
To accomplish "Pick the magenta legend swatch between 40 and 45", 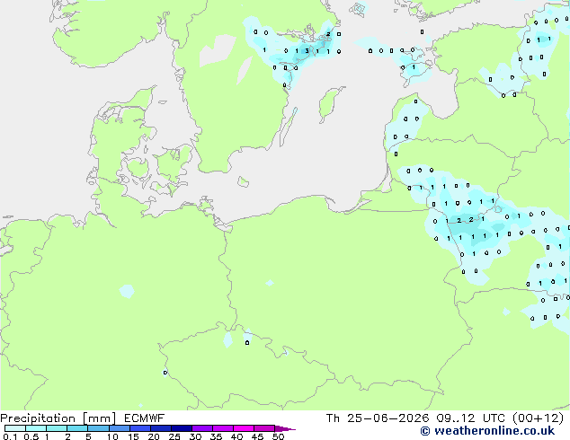I will tap(244, 428).
